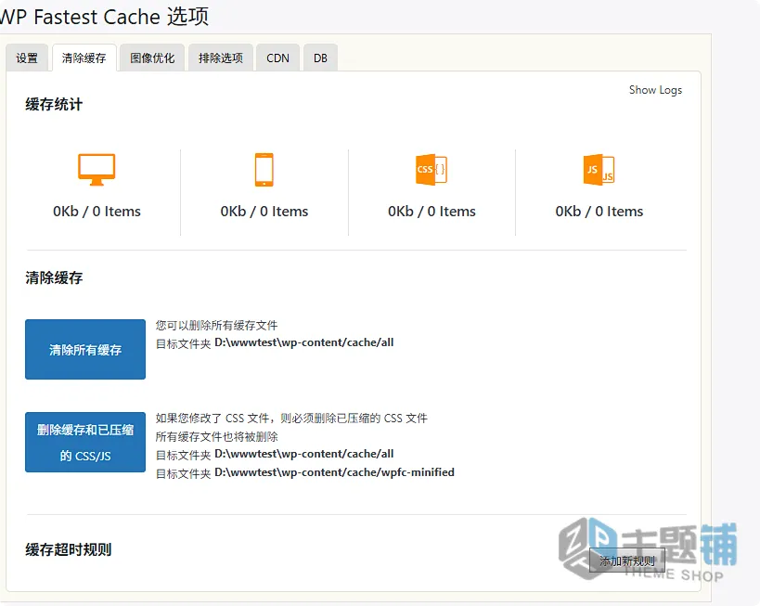Click the 0Kb / 0 Items text under the CSS icon
This screenshot has width=760, height=606.
click(432, 212)
